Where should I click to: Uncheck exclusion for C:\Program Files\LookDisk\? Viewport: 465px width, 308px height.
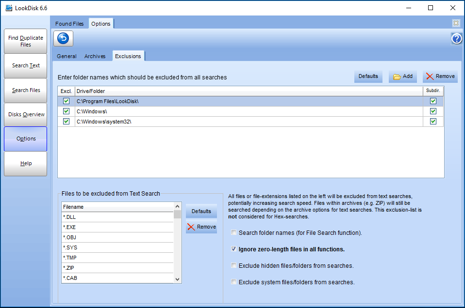pos(66,101)
